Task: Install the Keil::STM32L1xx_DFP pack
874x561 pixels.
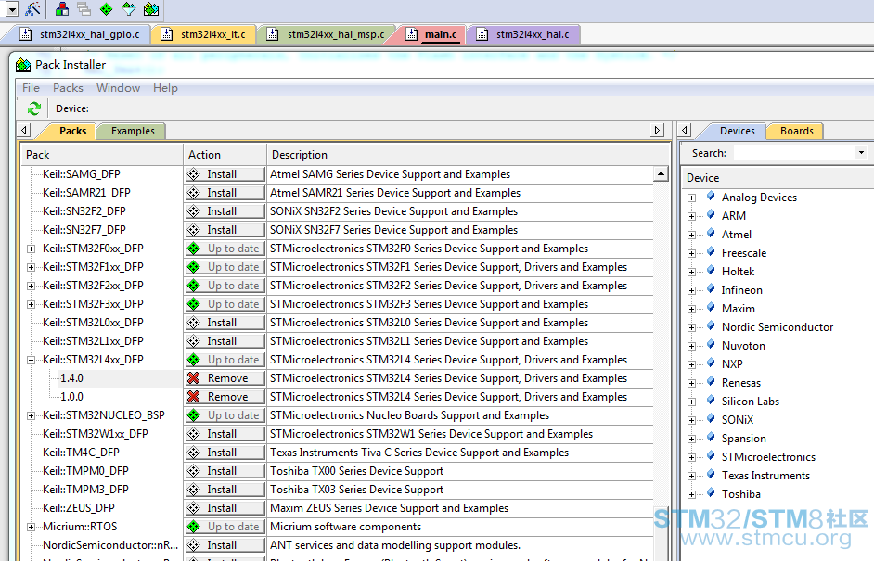Action: [225, 341]
